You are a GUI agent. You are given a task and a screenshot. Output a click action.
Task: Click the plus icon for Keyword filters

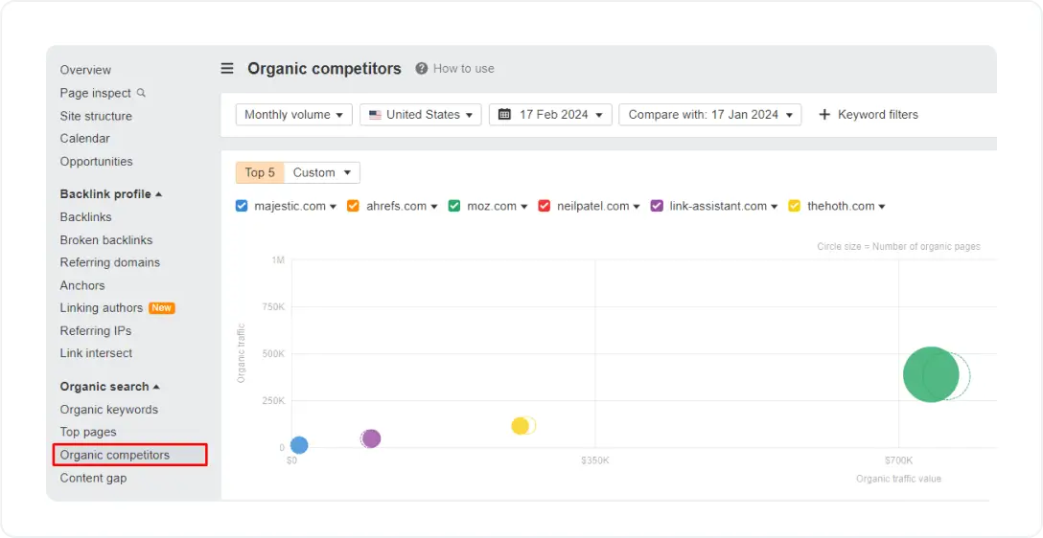coord(824,115)
